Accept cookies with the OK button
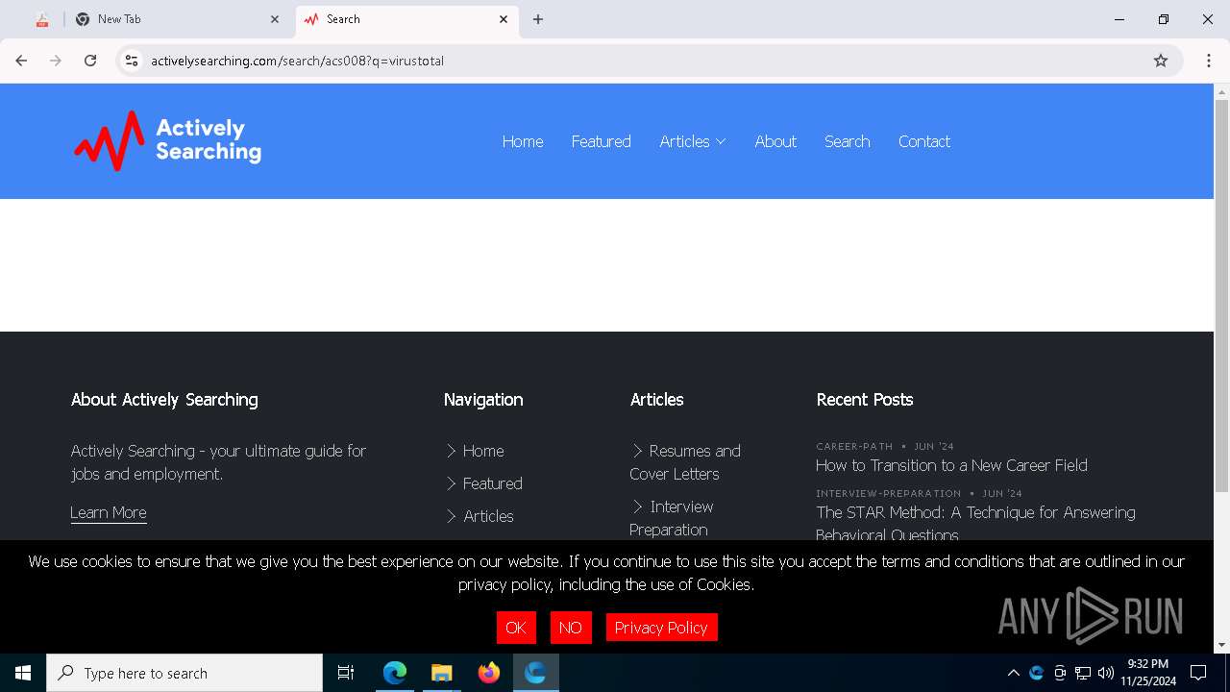This screenshot has height=692, width=1230. click(516, 628)
